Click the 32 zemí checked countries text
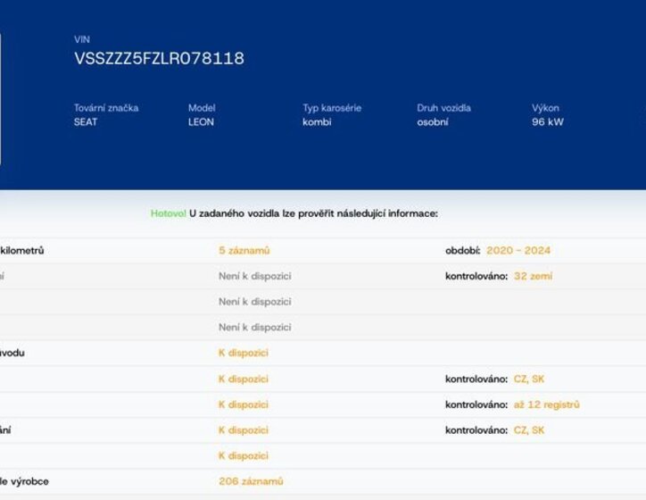This screenshot has width=646, height=500. click(533, 277)
